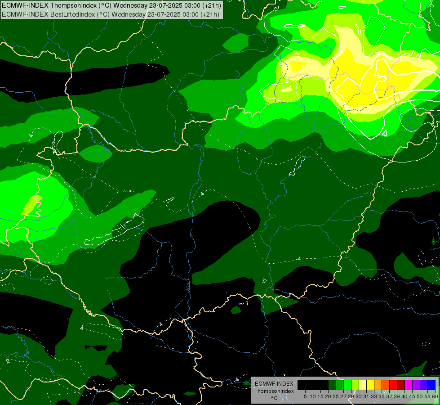The width and height of the screenshot is (440, 405).
Task: Pick the dark red legend swatch
Action: point(401,385)
